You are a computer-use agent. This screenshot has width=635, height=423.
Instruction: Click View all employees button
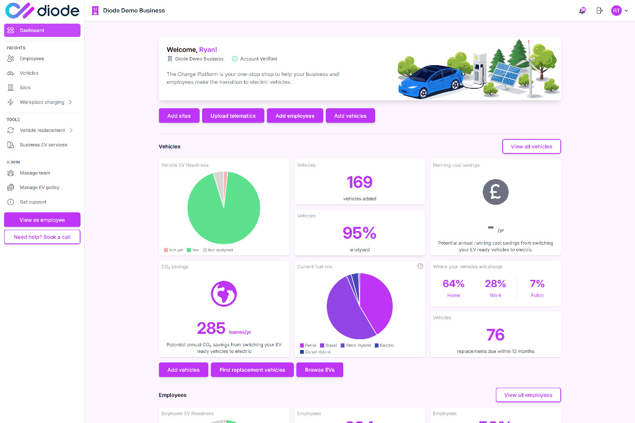coord(528,395)
